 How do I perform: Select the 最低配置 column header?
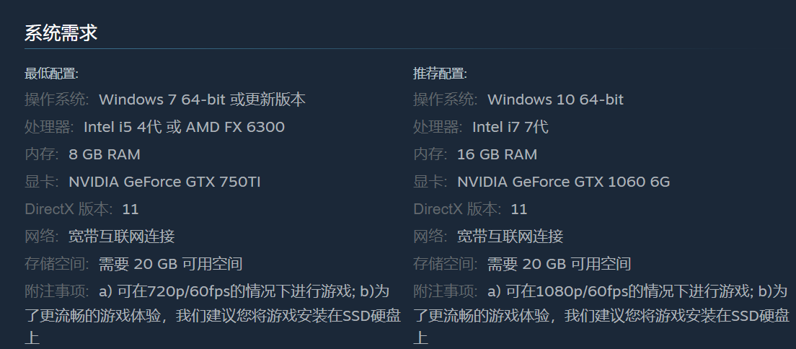(x=51, y=74)
